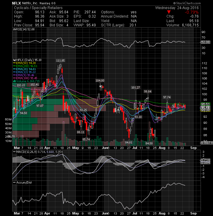Screen dimensions: 213x216
Task: Click the 104.00 price high label
Action: pyautogui.click(x=100, y=81)
